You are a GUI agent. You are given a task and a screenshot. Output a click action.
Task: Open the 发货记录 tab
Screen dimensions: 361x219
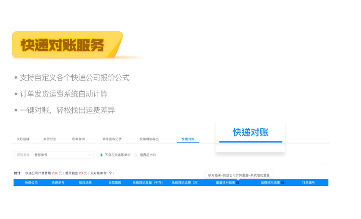(50, 139)
